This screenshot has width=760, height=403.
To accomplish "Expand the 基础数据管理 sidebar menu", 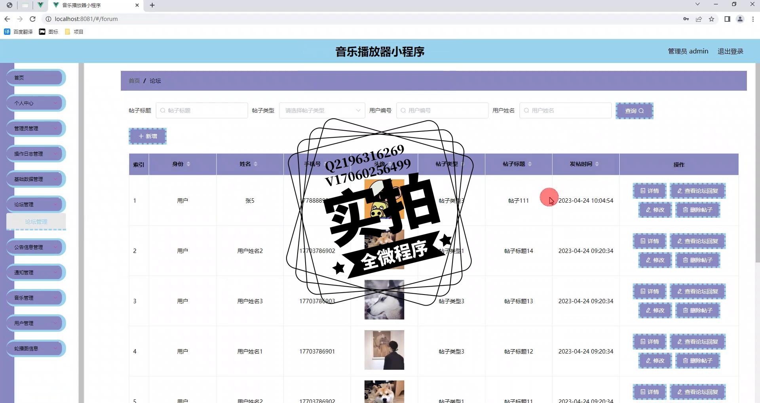I will click(36, 179).
